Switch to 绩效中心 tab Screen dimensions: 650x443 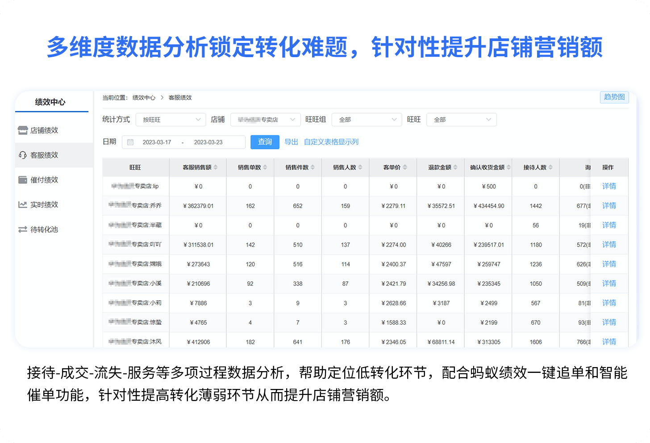pos(50,102)
